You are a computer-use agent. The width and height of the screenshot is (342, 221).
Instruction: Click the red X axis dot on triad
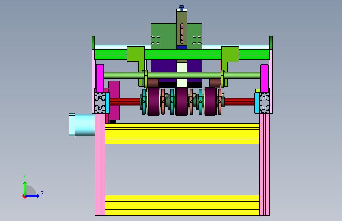(24, 196)
